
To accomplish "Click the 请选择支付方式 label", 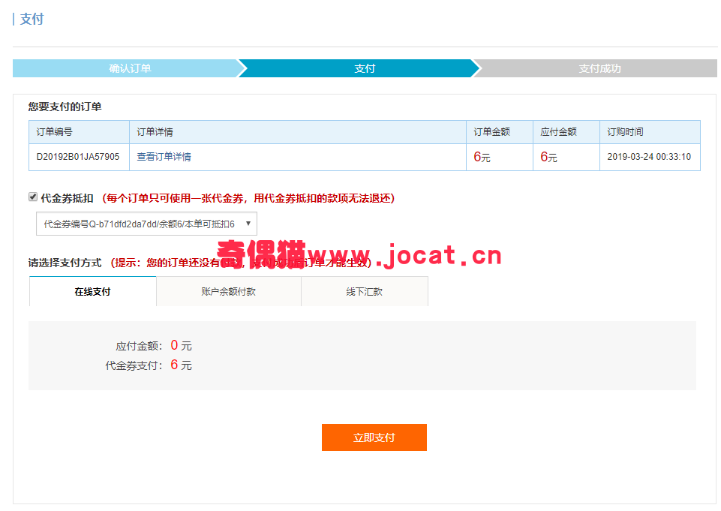I will (x=65, y=263).
